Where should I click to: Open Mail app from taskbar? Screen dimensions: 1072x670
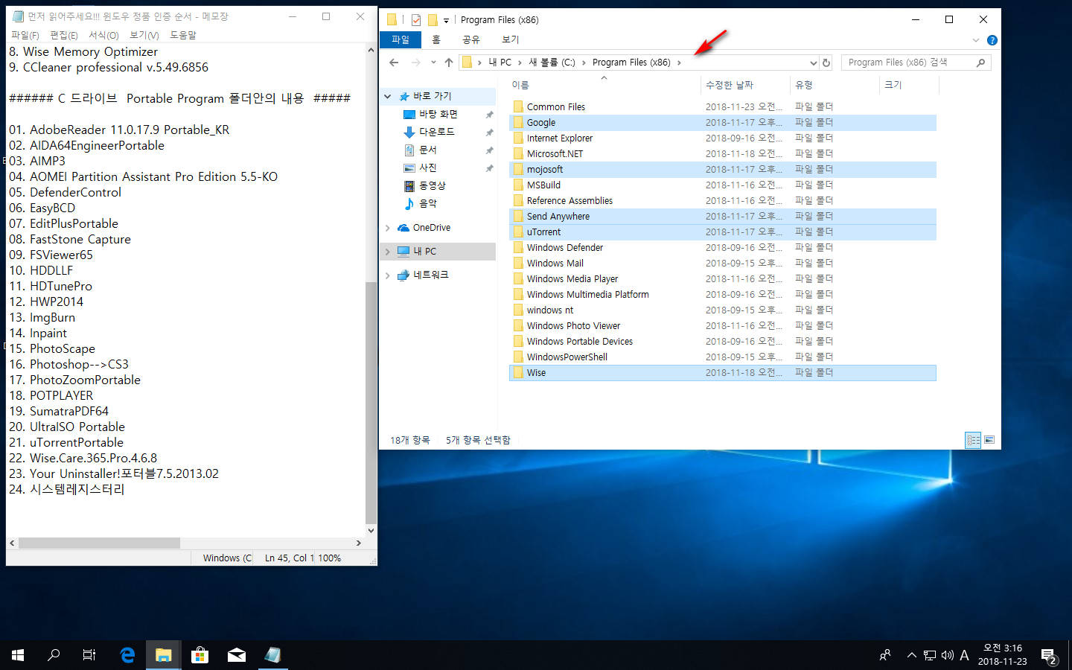click(x=236, y=655)
